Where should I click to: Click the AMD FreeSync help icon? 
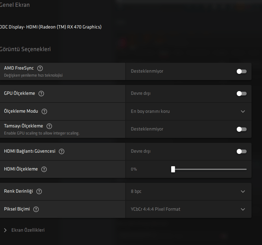(x=40, y=68)
